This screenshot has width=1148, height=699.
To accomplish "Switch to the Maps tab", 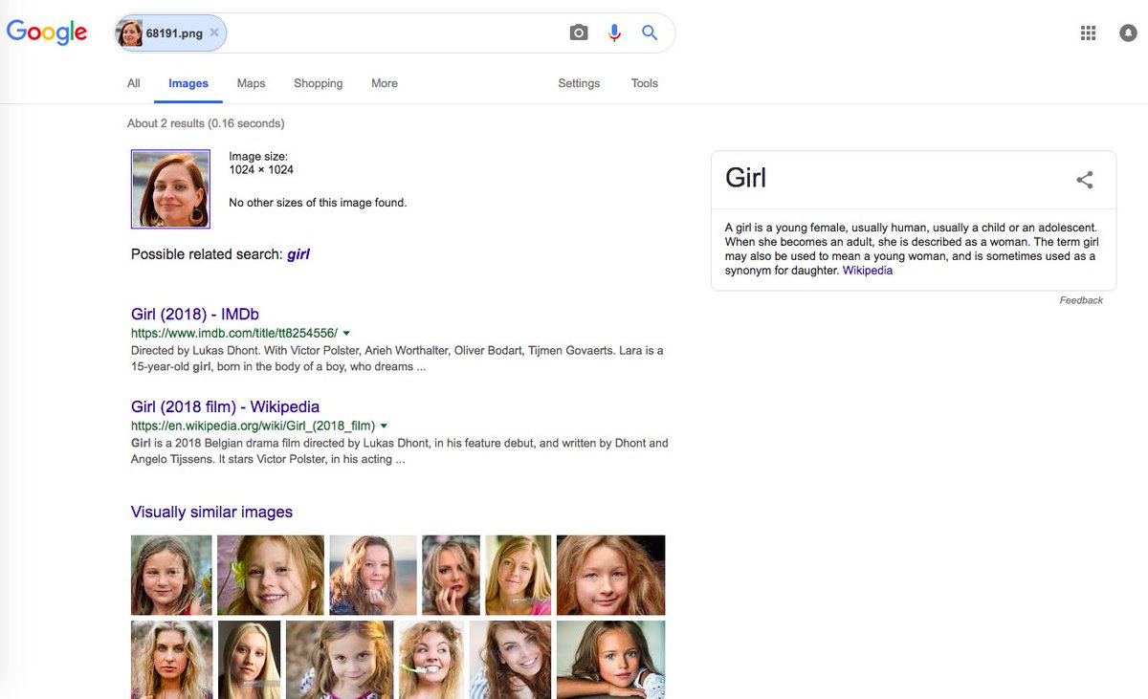I will click(x=251, y=83).
